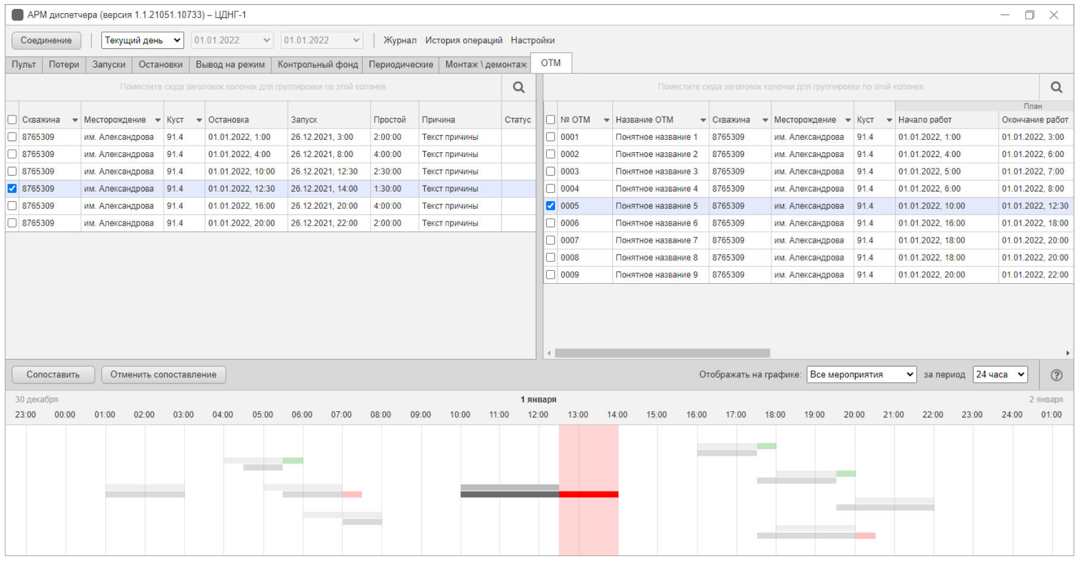Open Название ОТМ column filter arrow
This screenshot has height=563, width=1078.
[x=703, y=120]
